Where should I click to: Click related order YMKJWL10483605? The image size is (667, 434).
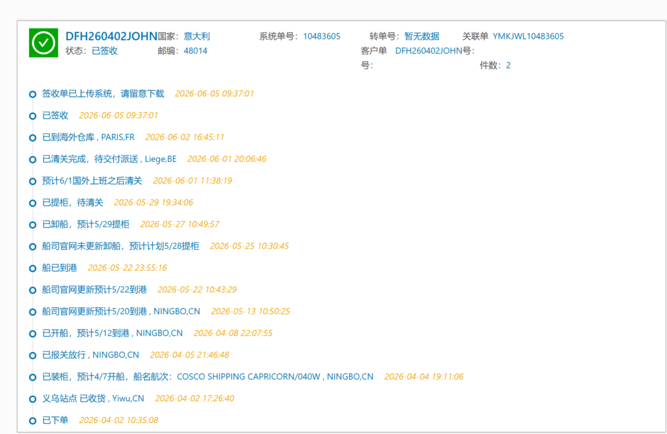528,36
